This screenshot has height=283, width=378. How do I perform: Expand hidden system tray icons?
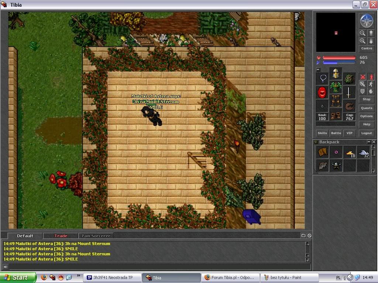pyautogui.click(x=350, y=278)
